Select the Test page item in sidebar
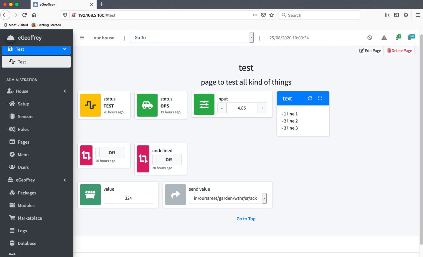 coord(36,62)
